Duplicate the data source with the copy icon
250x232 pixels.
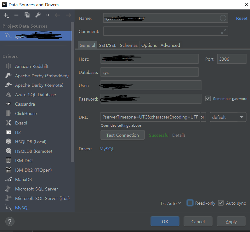27,15
